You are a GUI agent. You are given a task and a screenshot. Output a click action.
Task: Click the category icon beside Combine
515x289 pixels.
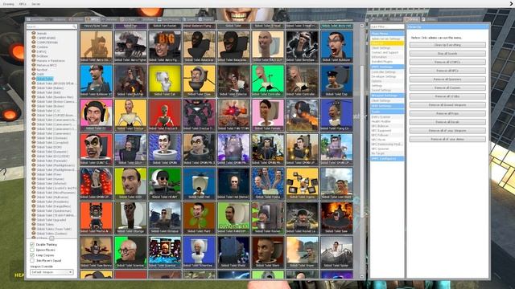34,47
